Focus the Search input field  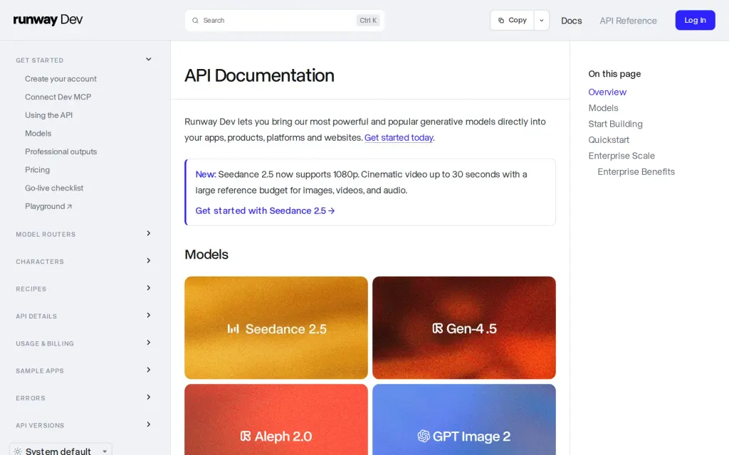[x=285, y=21]
